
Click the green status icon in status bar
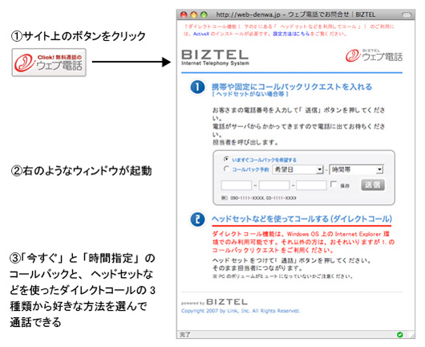pos(400,335)
